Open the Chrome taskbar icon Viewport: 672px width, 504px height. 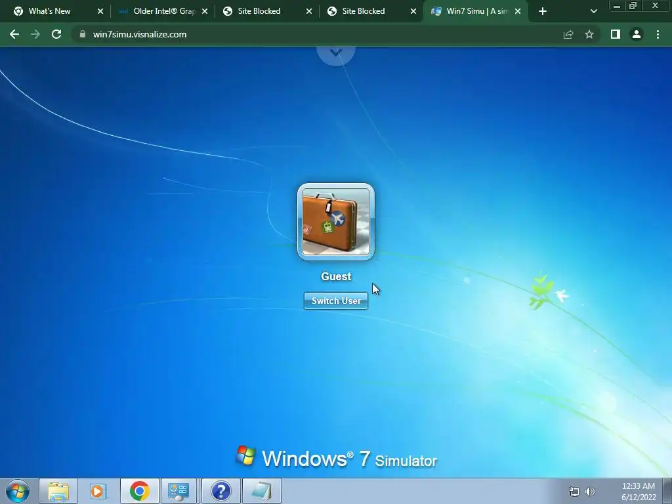[x=139, y=491]
